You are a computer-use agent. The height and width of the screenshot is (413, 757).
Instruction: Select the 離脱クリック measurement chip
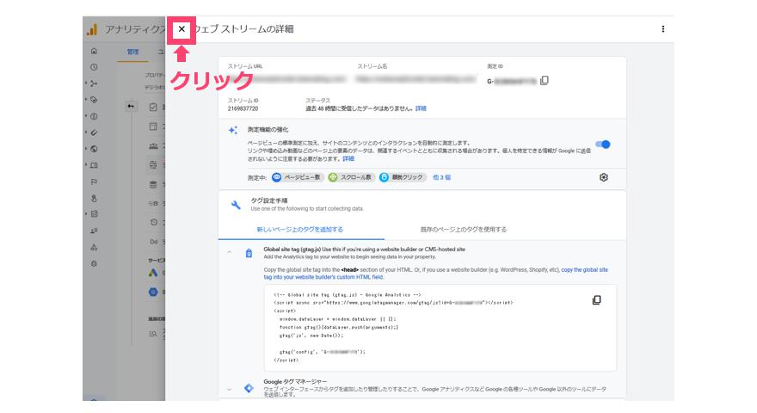click(x=403, y=177)
